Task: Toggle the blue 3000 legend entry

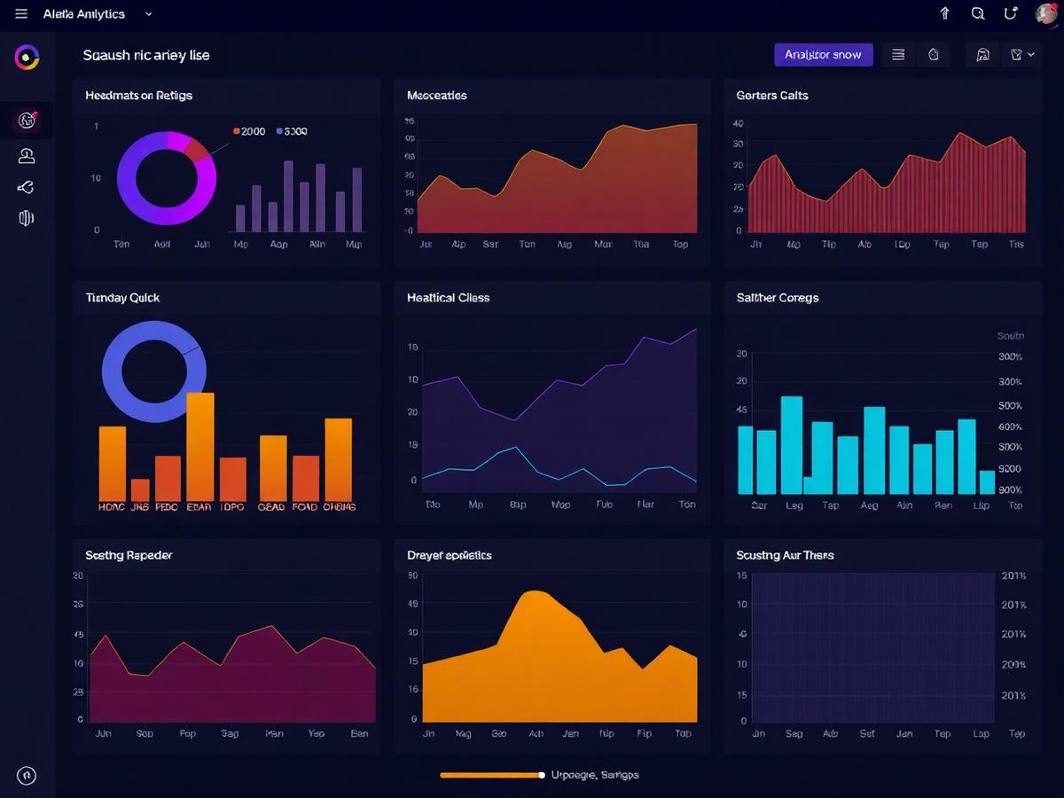Action: click(x=292, y=131)
